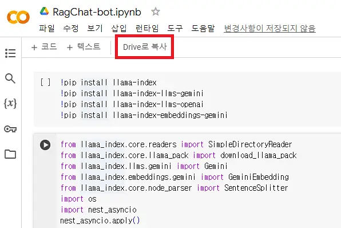Open the 삽입 menu

[119, 28]
